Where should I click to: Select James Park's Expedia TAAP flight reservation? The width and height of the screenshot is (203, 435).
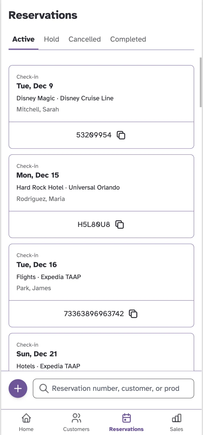coord(101,273)
